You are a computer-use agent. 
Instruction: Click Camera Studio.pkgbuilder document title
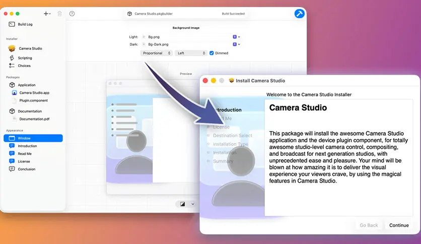(154, 14)
